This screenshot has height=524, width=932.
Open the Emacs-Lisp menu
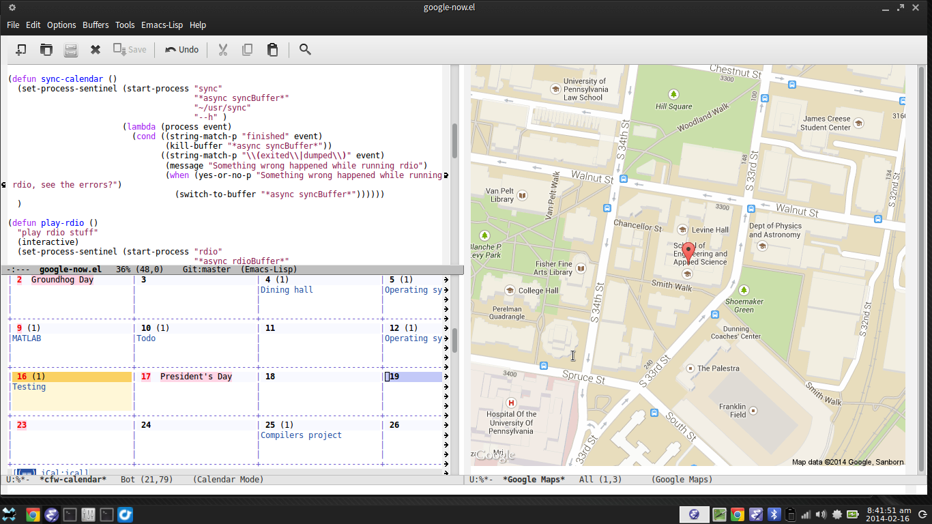tap(162, 25)
